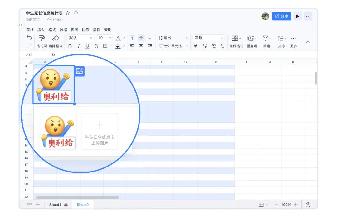The image size is (337, 217).
Task: Click the blue 分享 share button
Action: tap(281, 16)
